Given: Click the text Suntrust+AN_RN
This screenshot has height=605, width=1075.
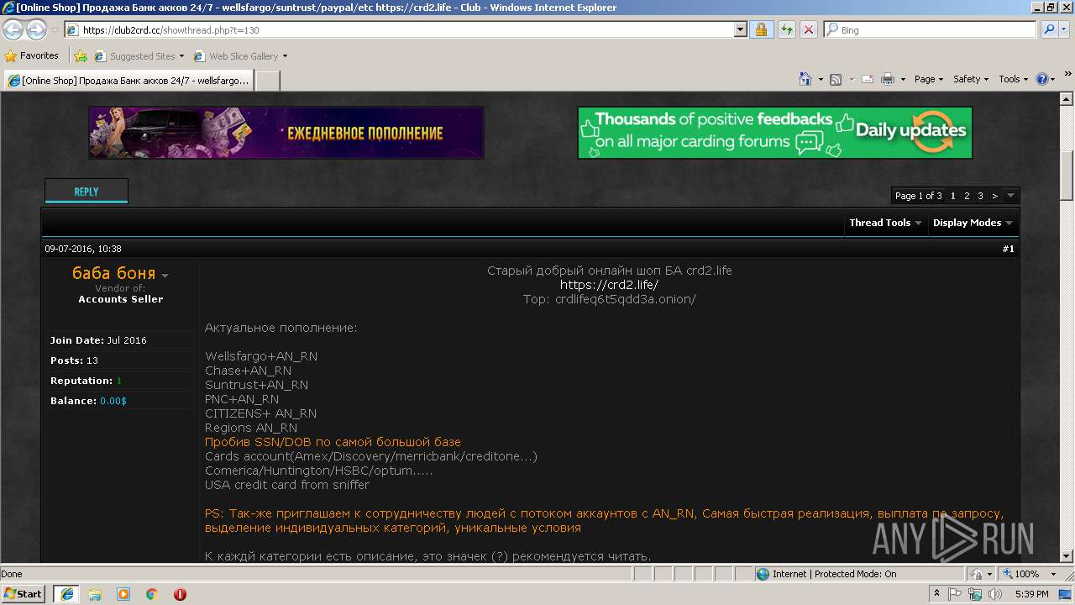Looking at the screenshot, I should pyautogui.click(x=257, y=385).
